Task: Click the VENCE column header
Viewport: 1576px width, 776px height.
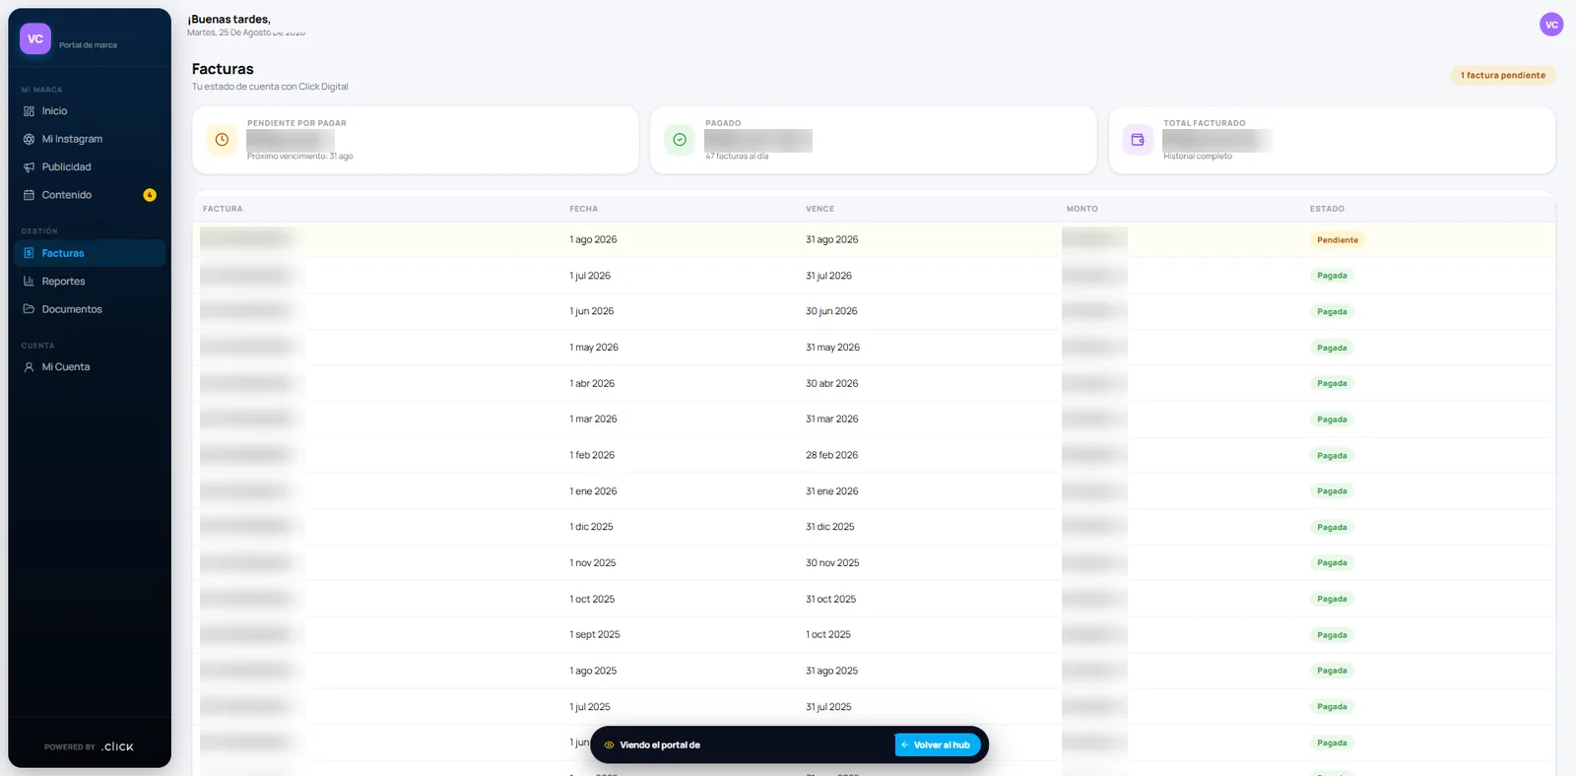Action: coord(820,209)
